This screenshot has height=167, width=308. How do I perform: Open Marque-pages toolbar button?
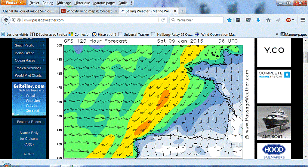294,34
